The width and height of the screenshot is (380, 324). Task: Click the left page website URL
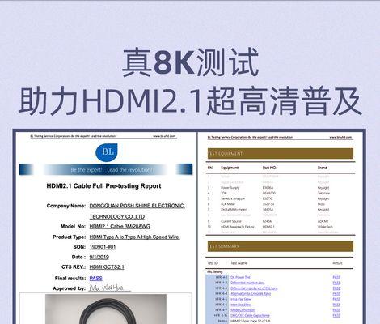164,136
